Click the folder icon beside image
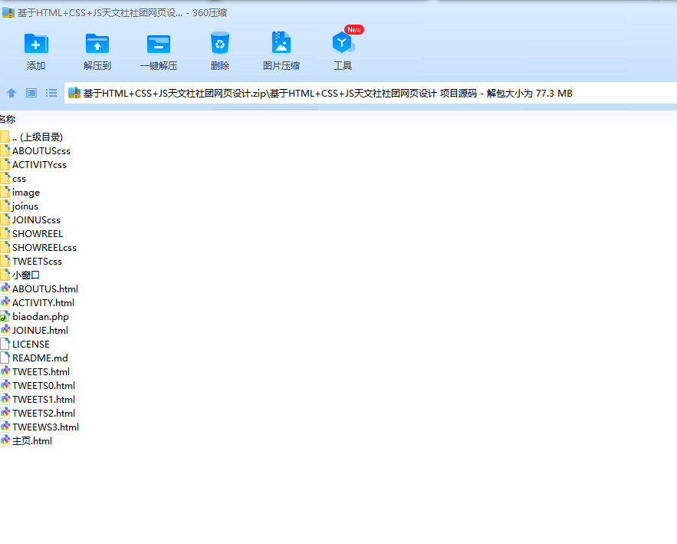 [x=5, y=193]
